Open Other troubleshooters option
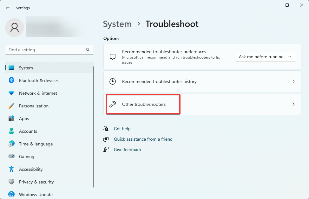 tap(202, 104)
